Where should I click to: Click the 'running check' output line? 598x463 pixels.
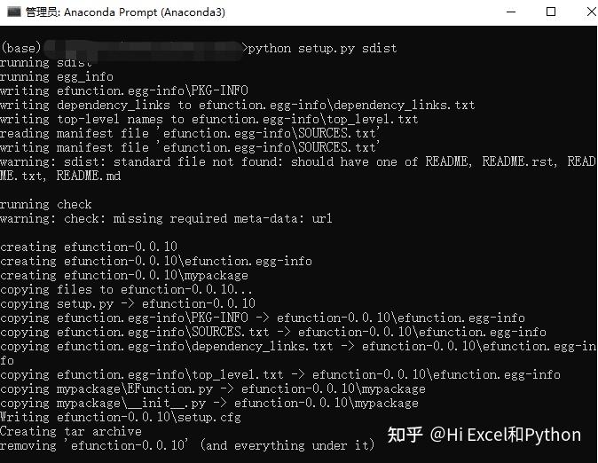46,204
